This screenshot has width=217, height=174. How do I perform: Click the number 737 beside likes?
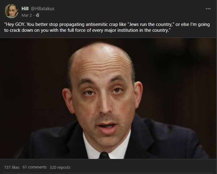7,167
